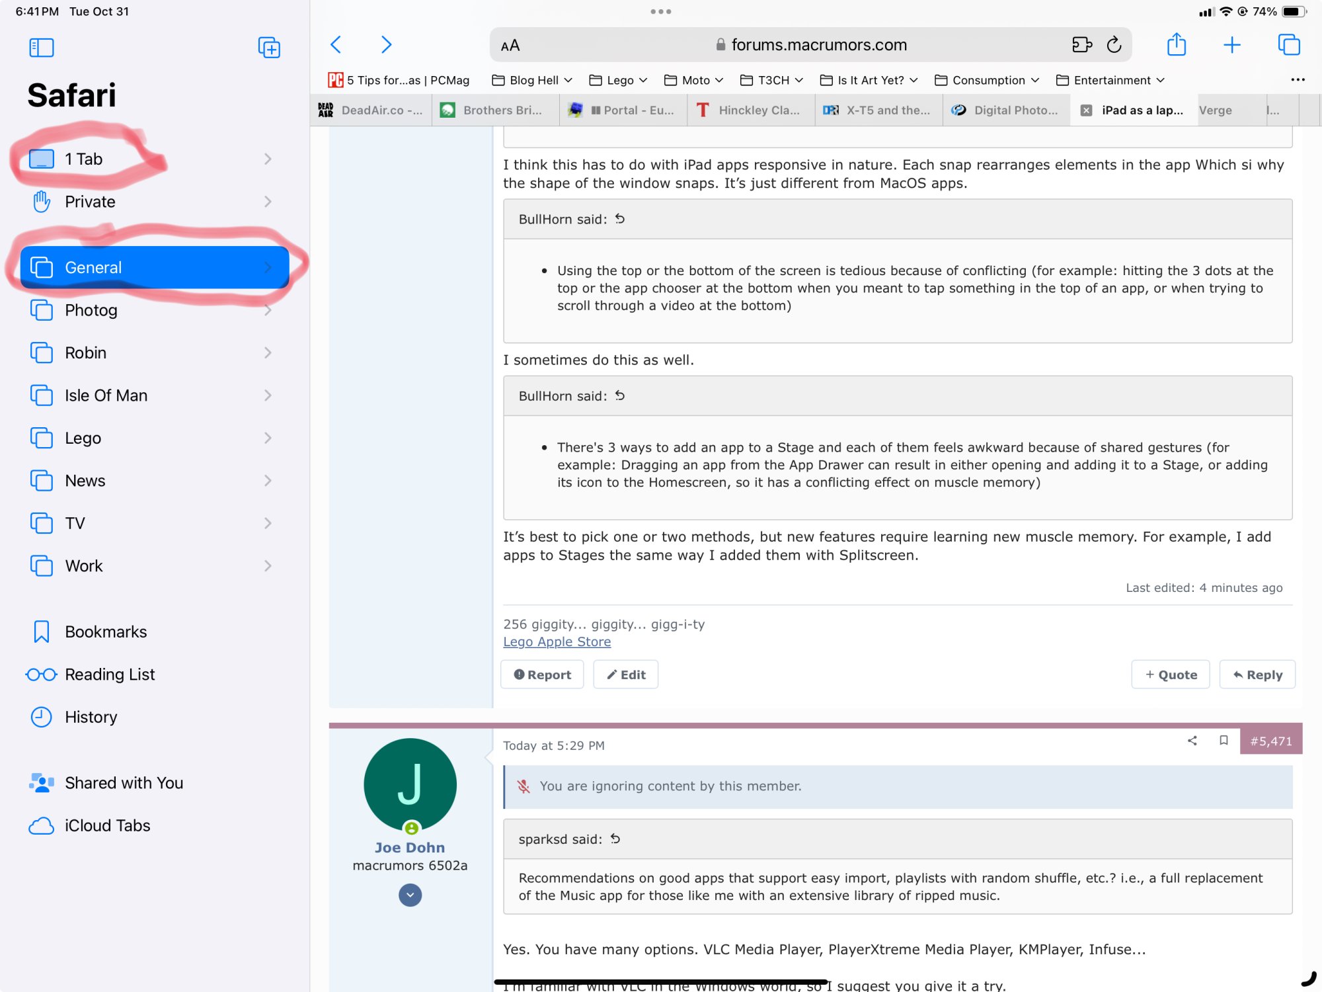Open a new tab with the plus icon

click(x=1231, y=45)
